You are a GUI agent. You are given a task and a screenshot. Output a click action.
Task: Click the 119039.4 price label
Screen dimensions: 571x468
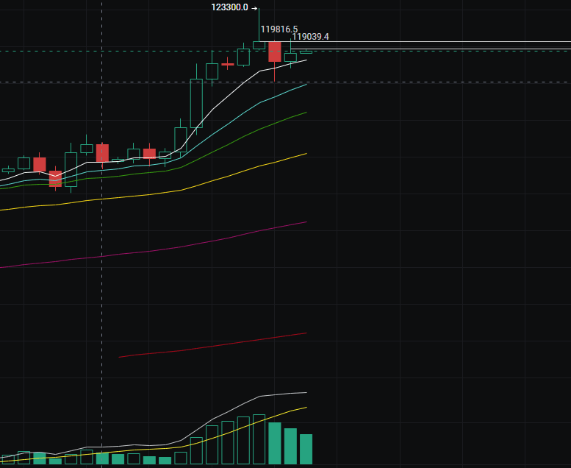point(310,37)
